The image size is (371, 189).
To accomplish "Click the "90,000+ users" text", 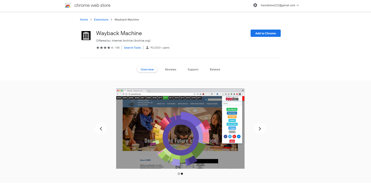I will pyautogui.click(x=160, y=48).
